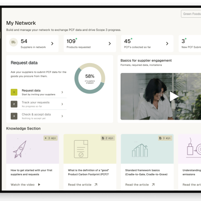Click the rocket illustration card
Viewport: 201px width, 201px height.
point(33,149)
